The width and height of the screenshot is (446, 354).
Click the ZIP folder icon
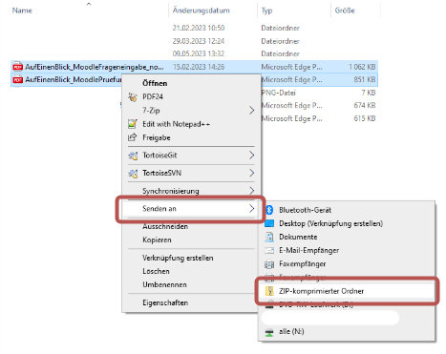coord(269,291)
